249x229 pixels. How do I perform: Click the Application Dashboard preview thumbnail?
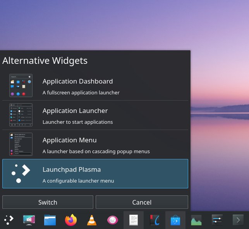coord(21,86)
